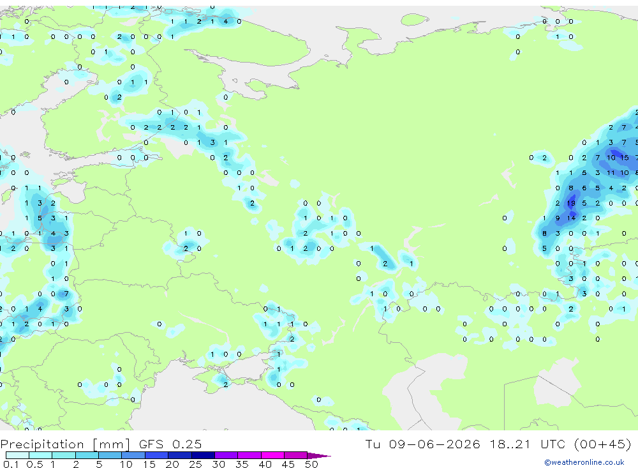Click the legend swatch between 0.1 and 0.5

click(17, 455)
